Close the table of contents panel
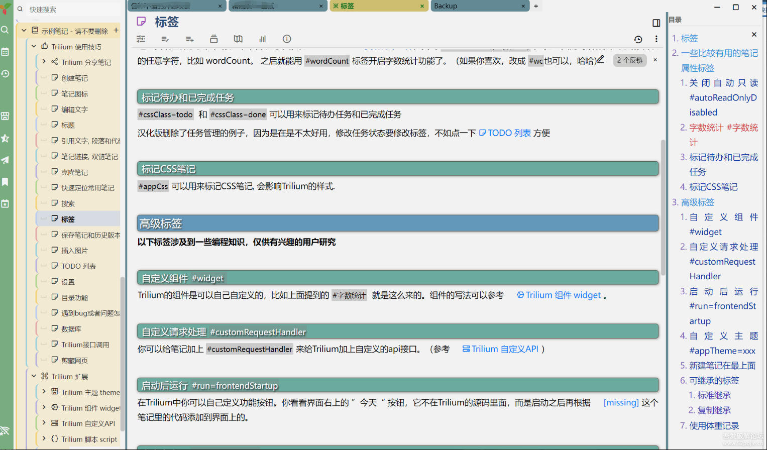The width and height of the screenshot is (767, 450). (x=754, y=34)
